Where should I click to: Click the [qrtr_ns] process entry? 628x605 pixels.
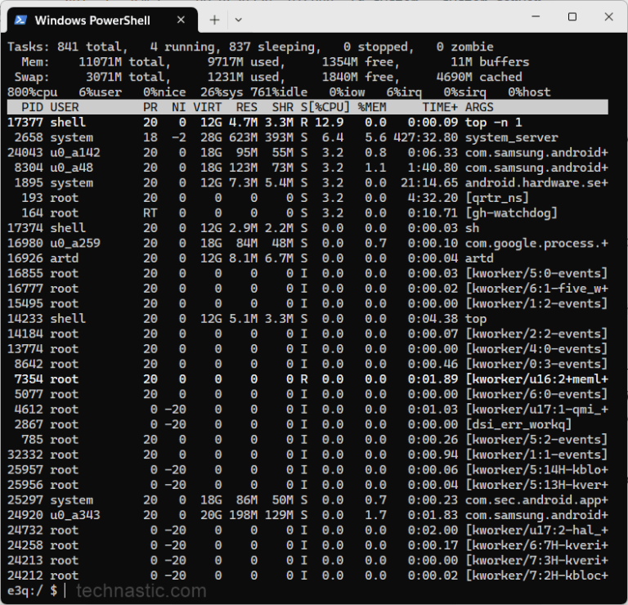[497, 198]
